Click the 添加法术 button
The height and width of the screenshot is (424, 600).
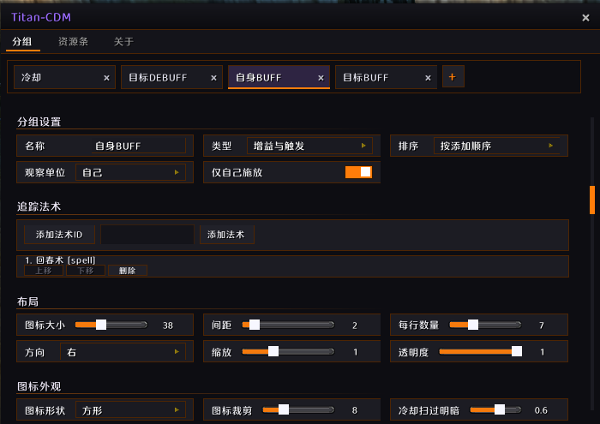pyautogui.click(x=226, y=235)
